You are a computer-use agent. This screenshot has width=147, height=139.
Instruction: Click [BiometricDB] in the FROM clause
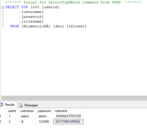[36, 26]
